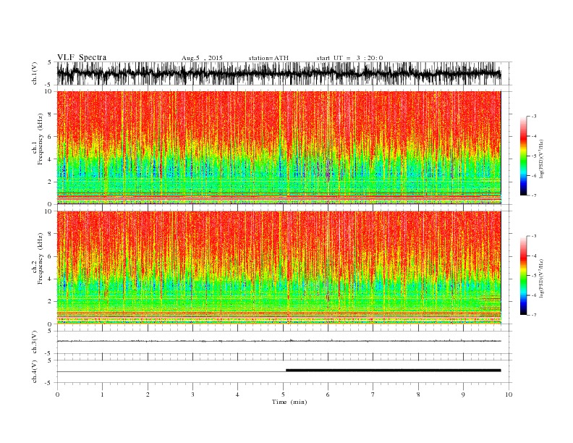Click the "9" tick on the time axis
Screen dimensions: 573x443
point(463,395)
